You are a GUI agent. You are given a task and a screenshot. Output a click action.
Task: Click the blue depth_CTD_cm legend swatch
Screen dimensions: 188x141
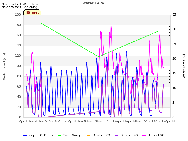(x=25, y=136)
